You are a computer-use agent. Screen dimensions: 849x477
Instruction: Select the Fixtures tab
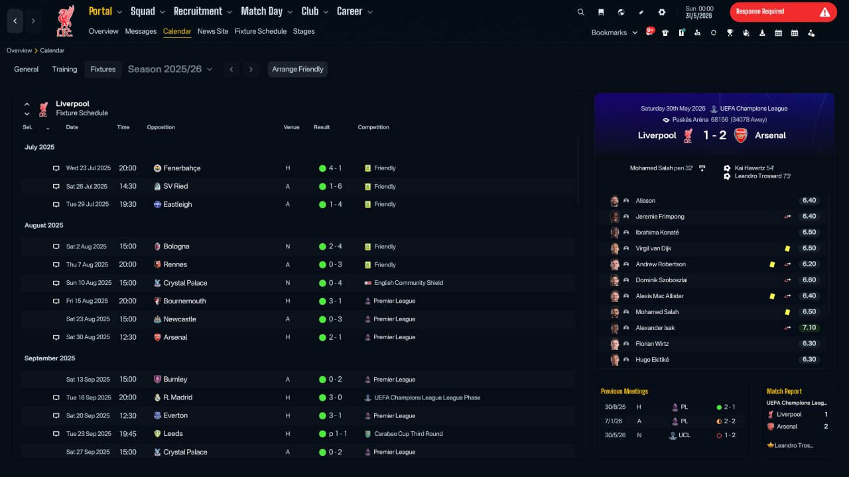click(103, 70)
